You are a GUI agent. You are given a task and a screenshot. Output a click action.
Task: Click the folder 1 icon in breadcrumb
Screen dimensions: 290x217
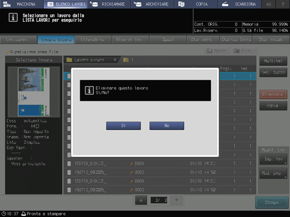[126, 60]
